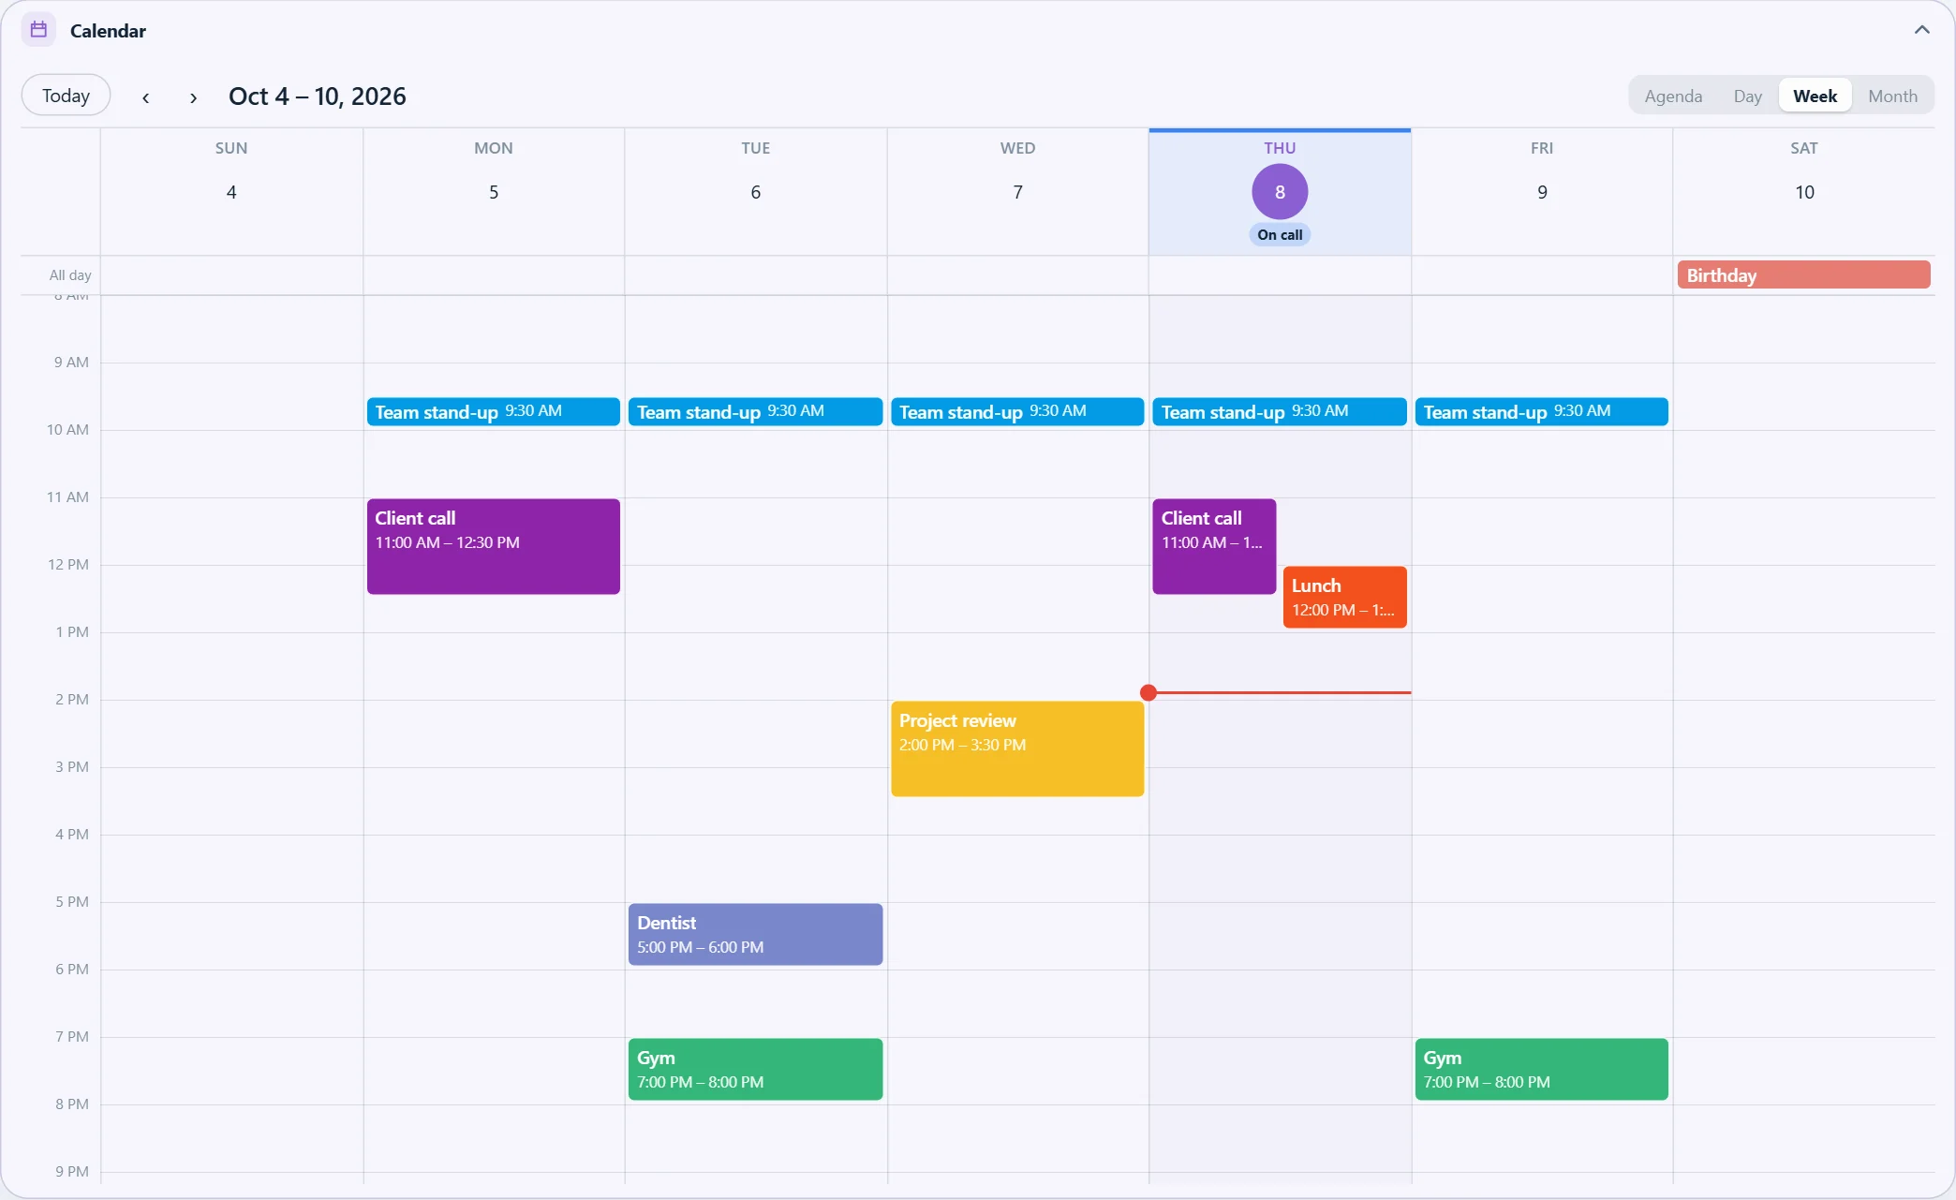Select Thursday date circle 8
Viewport: 1956px width, 1200px height.
[1280, 192]
